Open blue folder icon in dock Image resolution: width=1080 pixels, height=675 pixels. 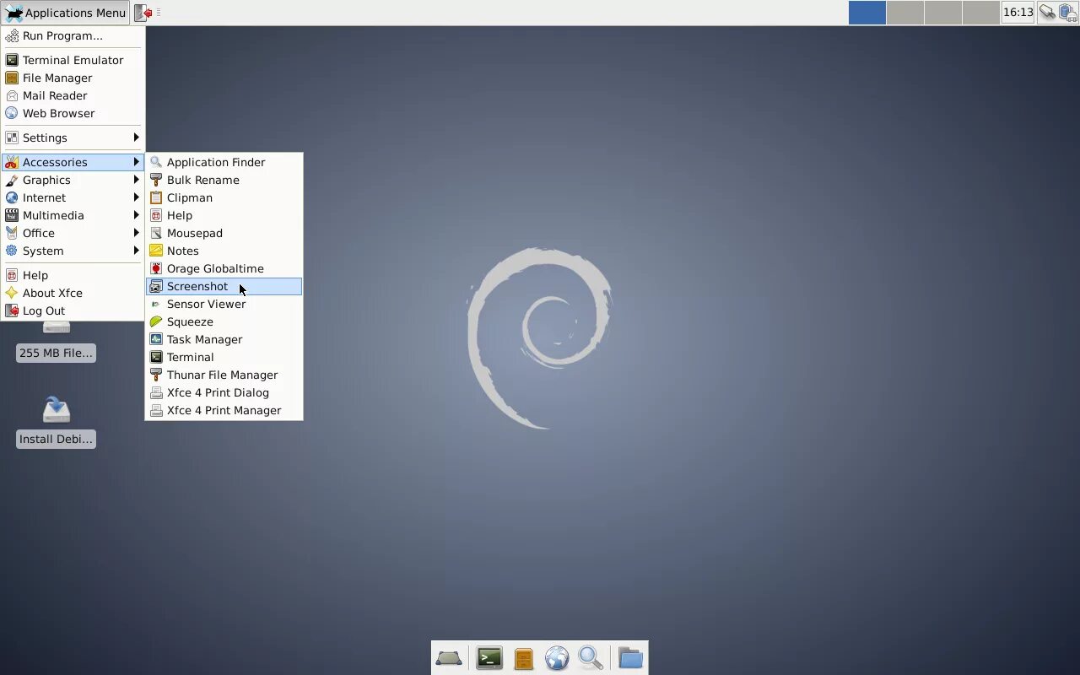[x=630, y=658]
